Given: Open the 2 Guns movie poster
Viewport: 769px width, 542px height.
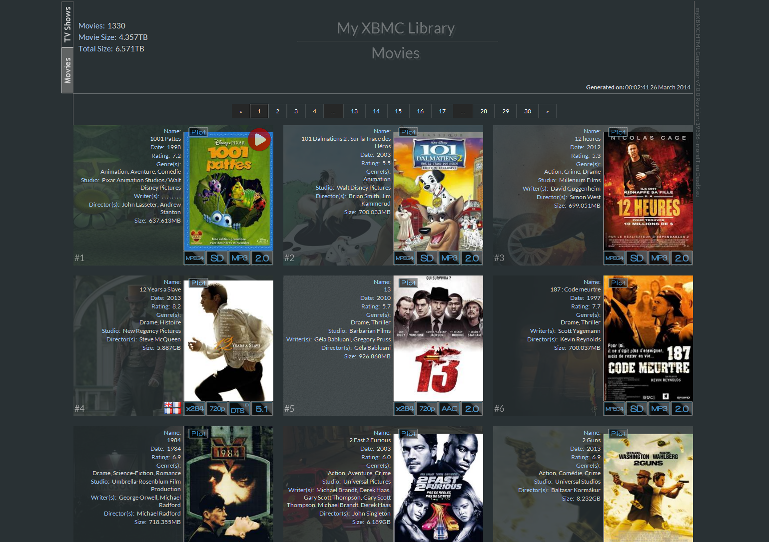Looking at the screenshot, I should click(x=649, y=488).
